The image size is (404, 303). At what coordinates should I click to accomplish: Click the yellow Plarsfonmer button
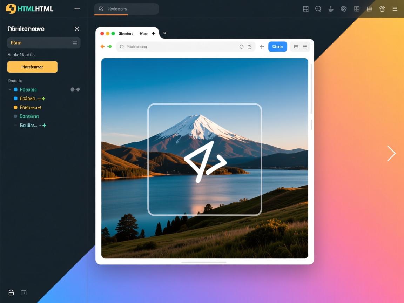click(32, 67)
